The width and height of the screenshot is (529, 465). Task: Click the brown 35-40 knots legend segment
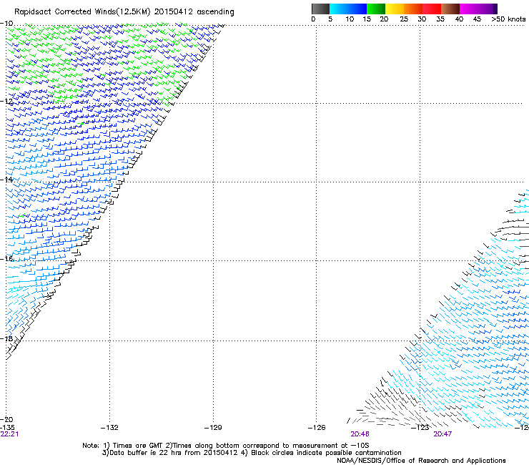(x=450, y=9)
